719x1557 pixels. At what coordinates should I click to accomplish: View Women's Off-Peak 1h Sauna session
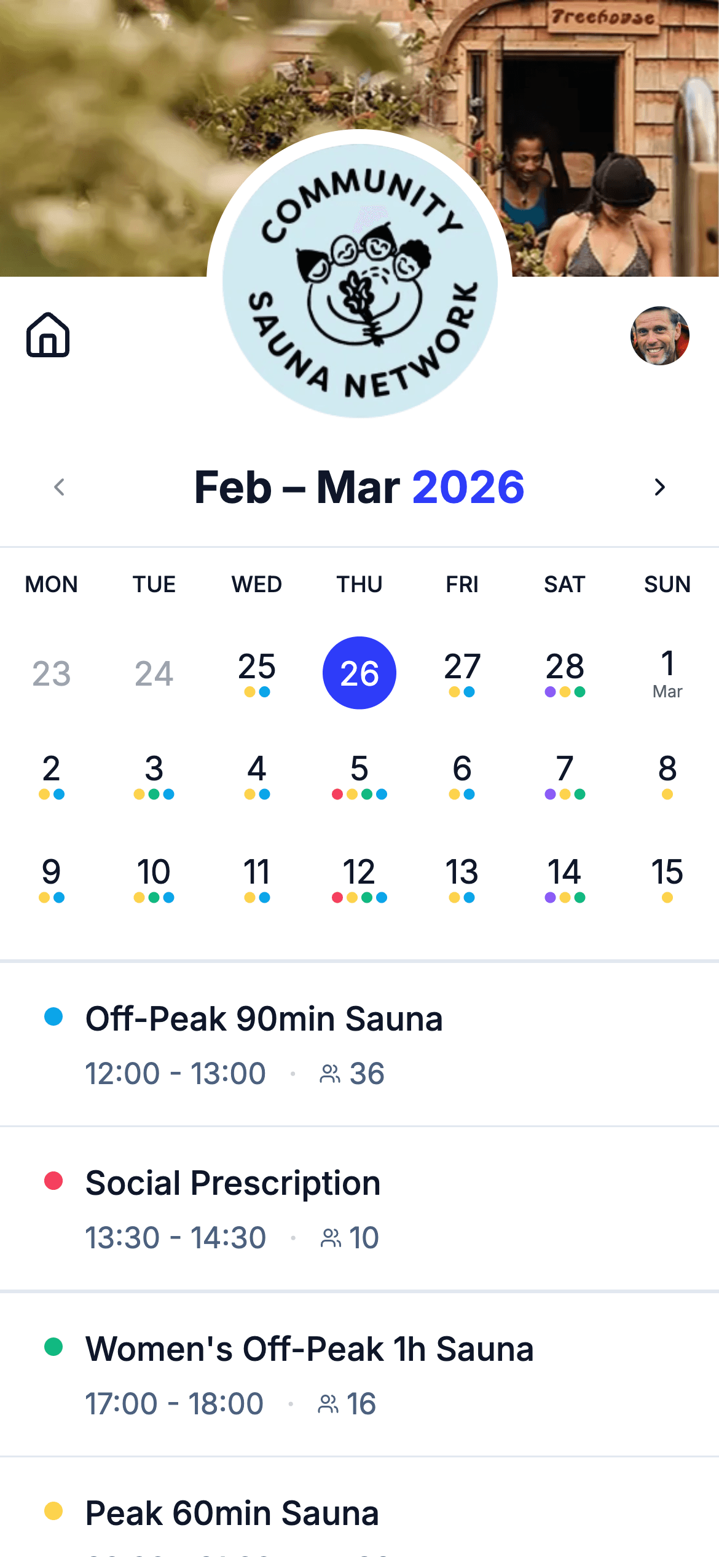309,1349
